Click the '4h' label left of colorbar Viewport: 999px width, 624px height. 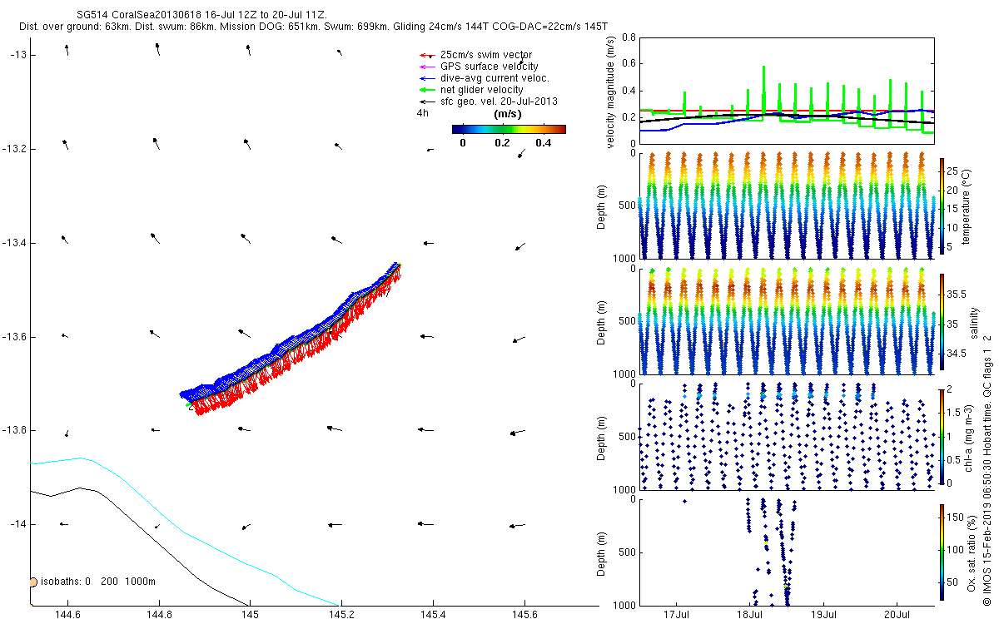(423, 113)
